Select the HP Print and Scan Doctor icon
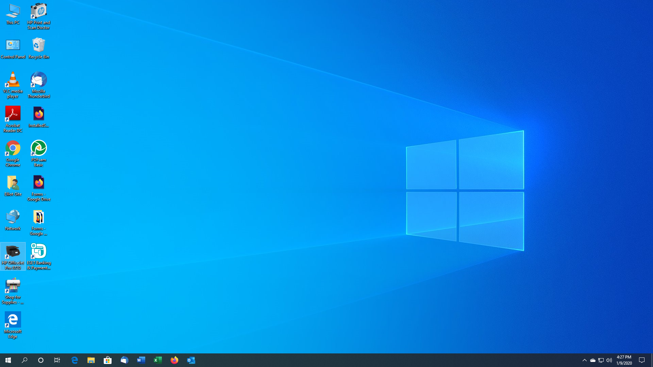The width and height of the screenshot is (653, 367). pyautogui.click(x=38, y=12)
